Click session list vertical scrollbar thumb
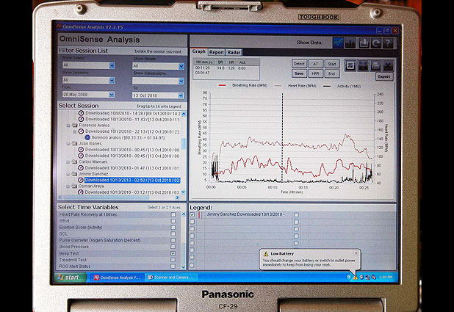The width and height of the screenshot is (454, 312). tap(183, 143)
